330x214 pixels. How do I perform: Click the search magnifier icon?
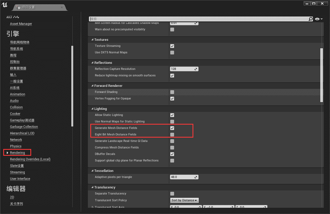(x=310, y=19)
